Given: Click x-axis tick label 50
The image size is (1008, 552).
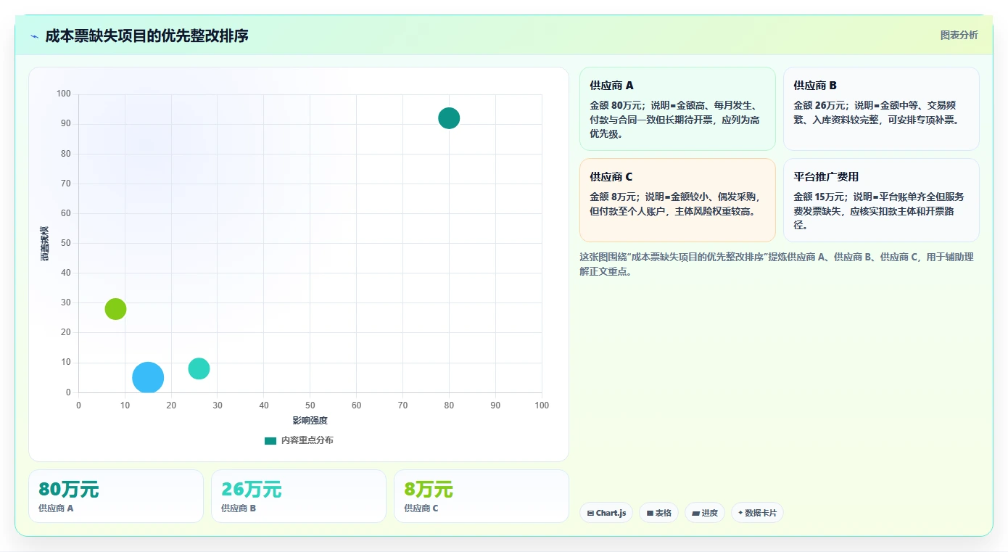Looking at the screenshot, I should pos(310,405).
